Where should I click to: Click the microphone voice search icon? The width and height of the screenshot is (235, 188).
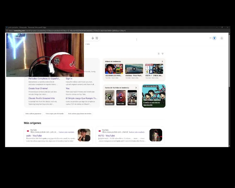coord(93,38)
